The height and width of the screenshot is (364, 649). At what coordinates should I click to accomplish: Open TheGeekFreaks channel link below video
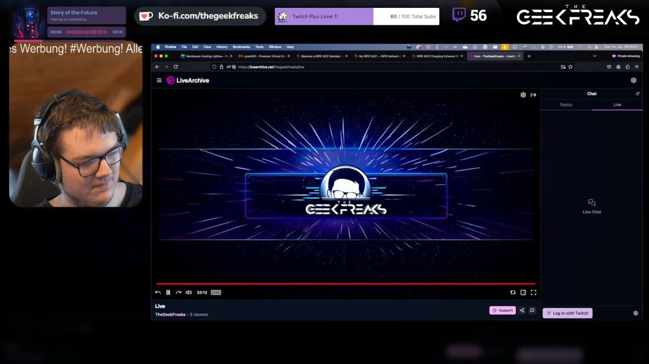[170, 315]
